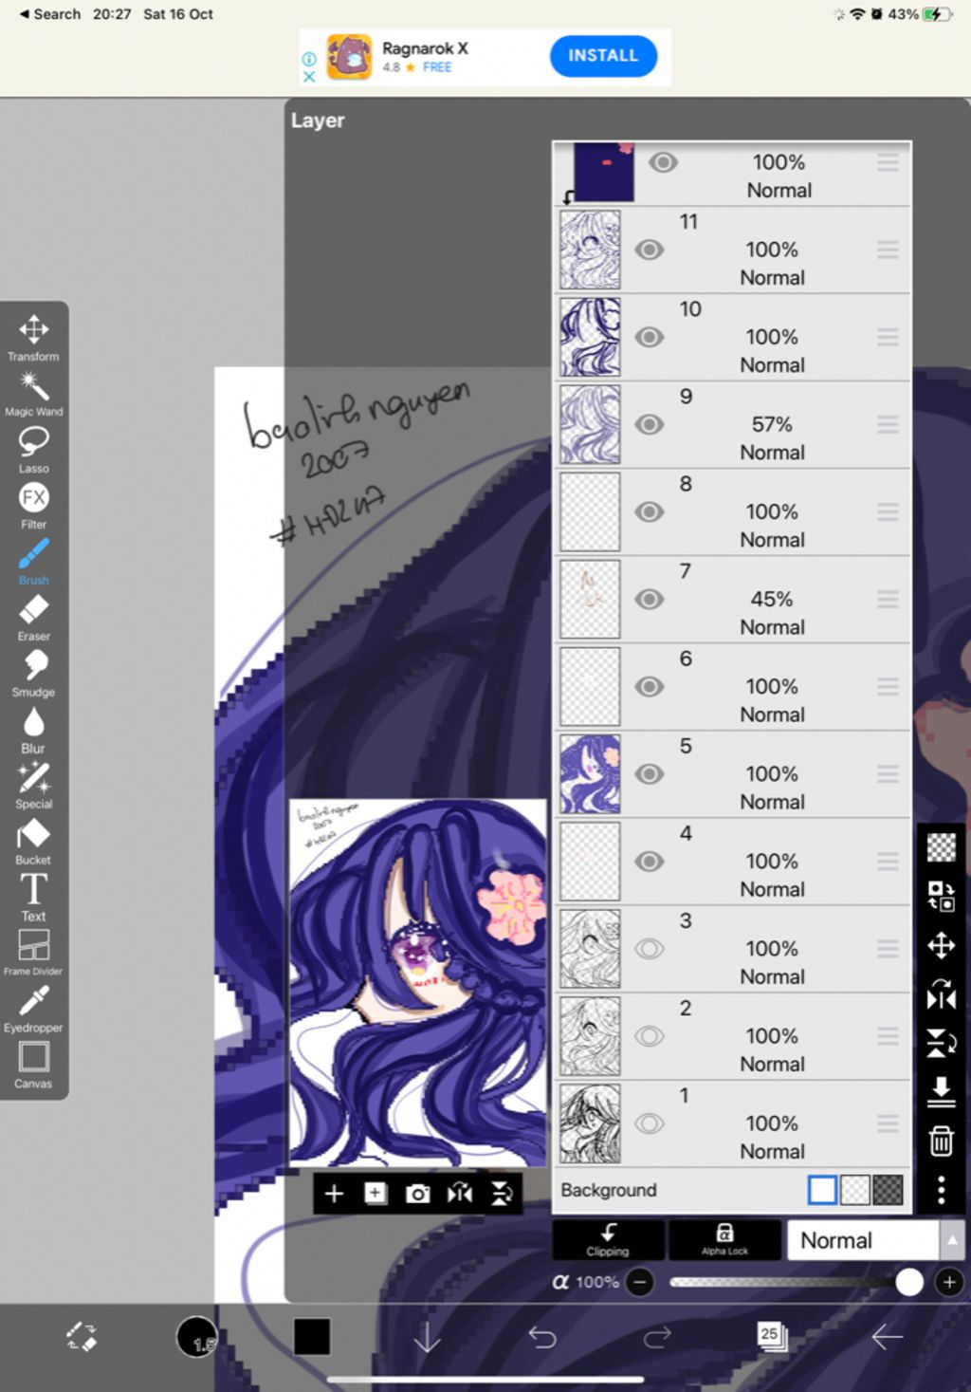The height and width of the screenshot is (1392, 971).
Task: Select the Eraser tool
Action: (33, 618)
